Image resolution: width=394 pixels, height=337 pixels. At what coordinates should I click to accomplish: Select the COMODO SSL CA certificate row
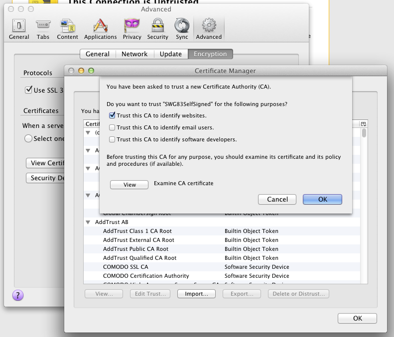click(x=126, y=267)
